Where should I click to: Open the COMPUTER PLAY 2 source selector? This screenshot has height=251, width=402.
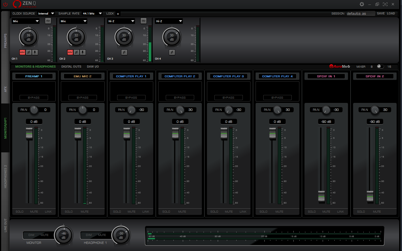180,76
